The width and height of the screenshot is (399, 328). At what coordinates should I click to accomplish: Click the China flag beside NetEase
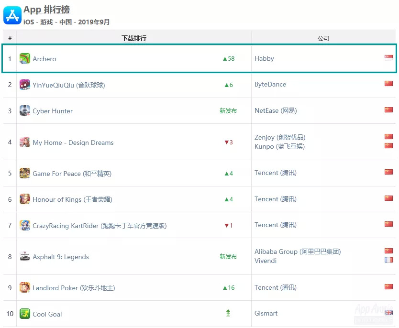(x=388, y=109)
